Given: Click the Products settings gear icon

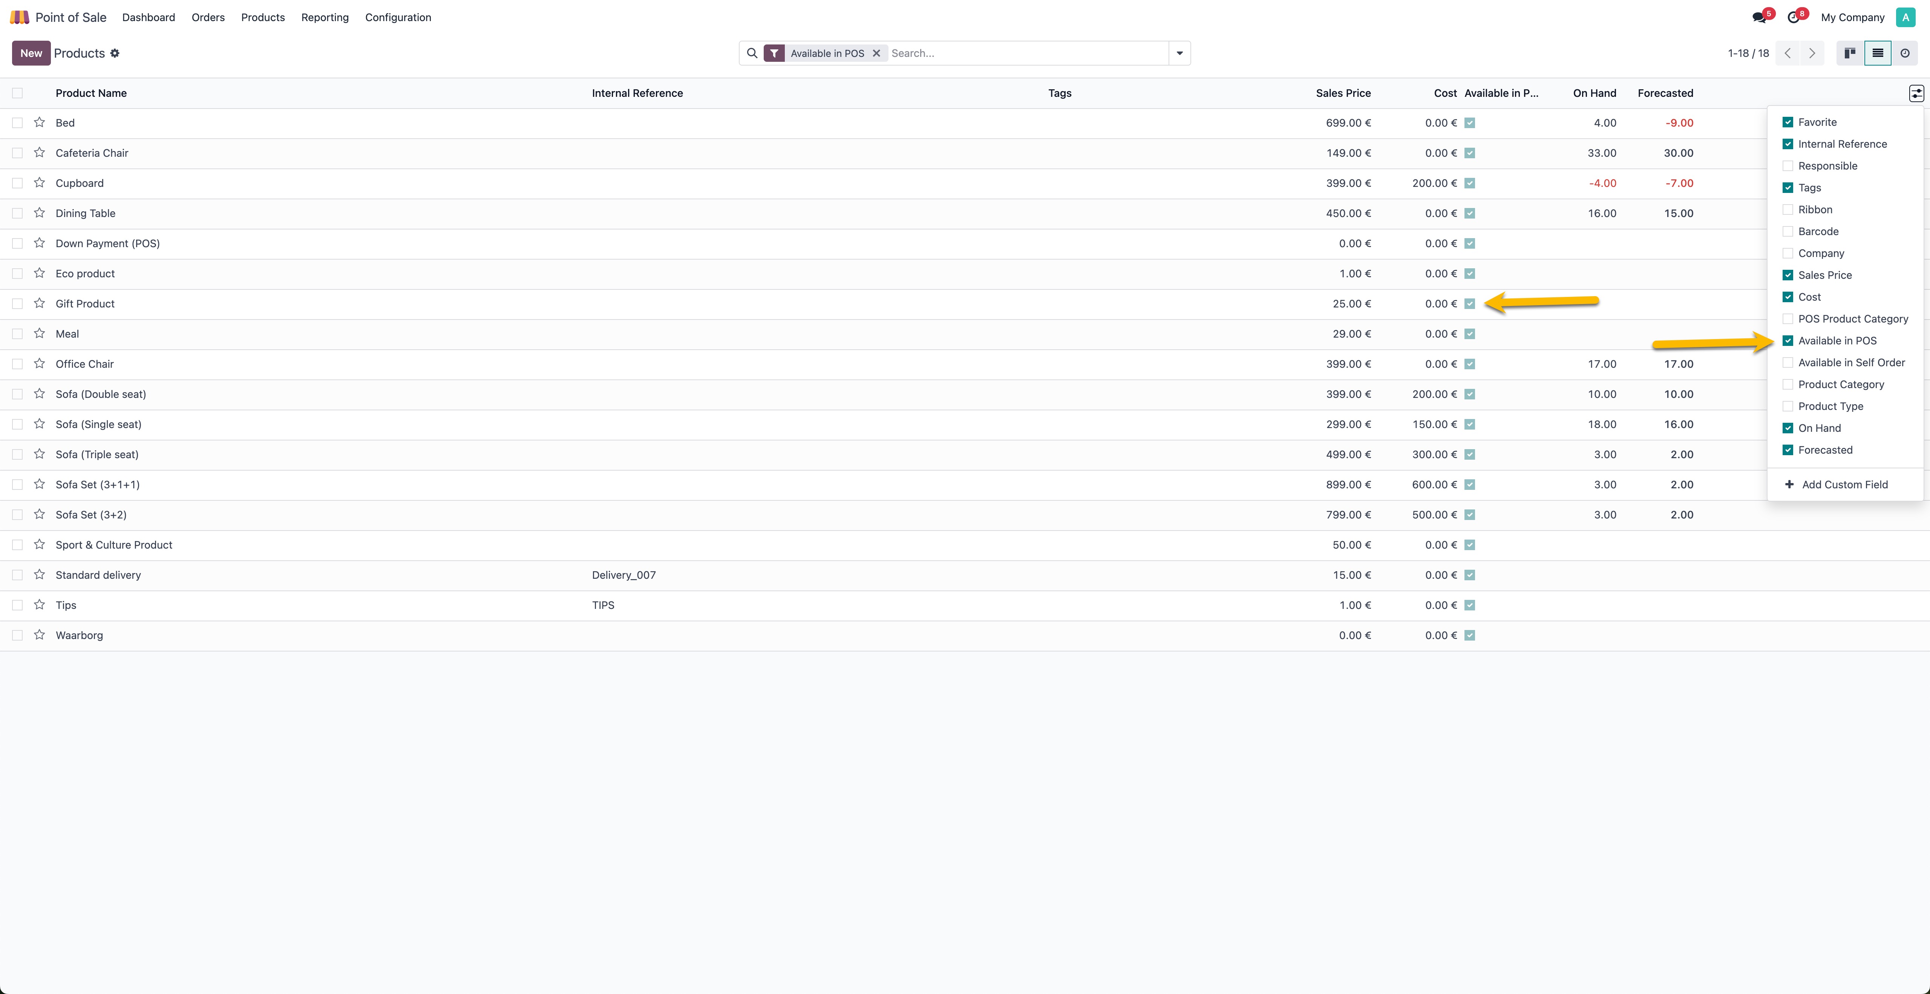Looking at the screenshot, I should (115, 53).
